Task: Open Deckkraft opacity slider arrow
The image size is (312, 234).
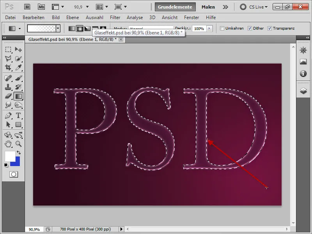Action: (209, 28)
